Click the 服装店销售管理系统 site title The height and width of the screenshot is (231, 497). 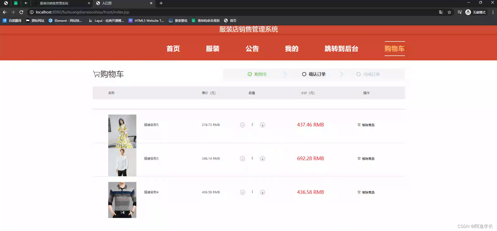point(248,29)
